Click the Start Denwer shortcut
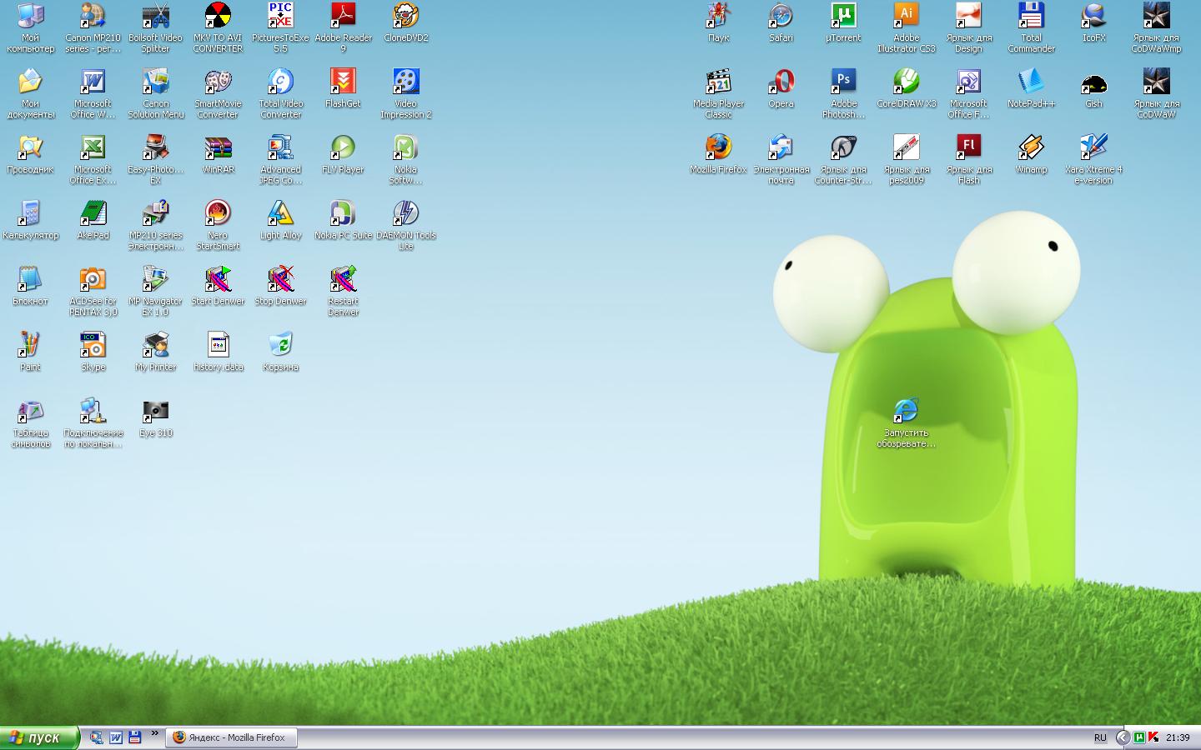Image resolution: width=1201 pixels, height=750 pixels. (x=218, y=280)
